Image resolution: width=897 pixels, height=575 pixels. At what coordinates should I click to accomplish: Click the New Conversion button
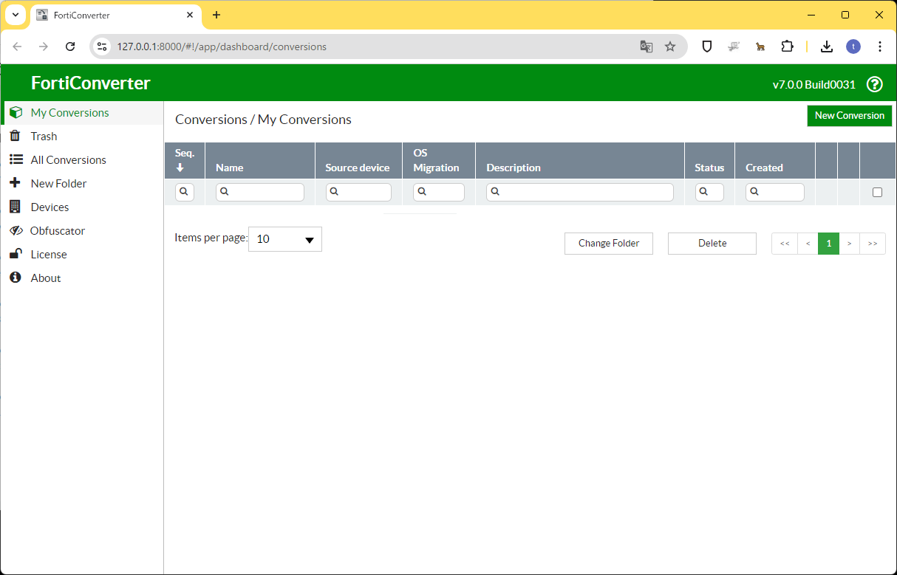850,116
